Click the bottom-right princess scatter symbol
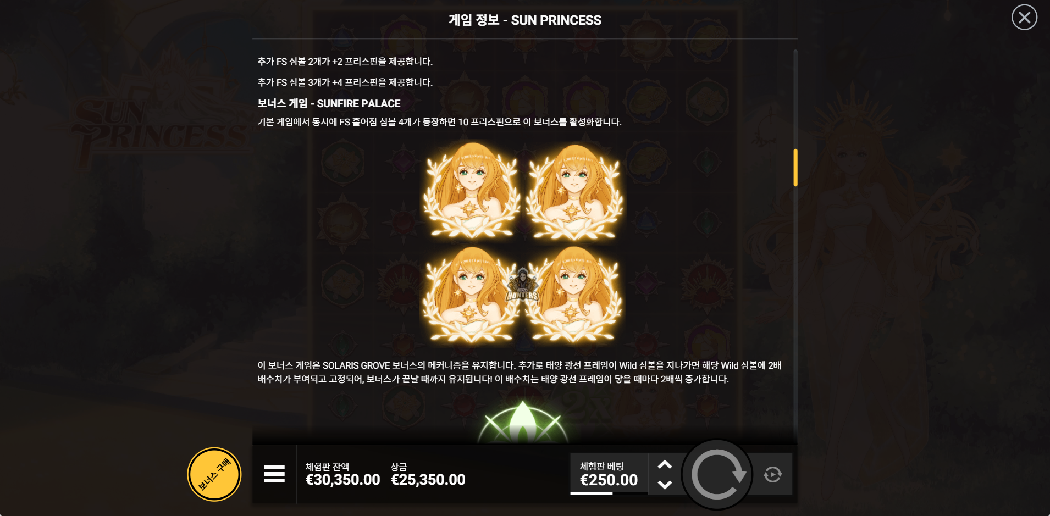 click(x=574, y=295)
